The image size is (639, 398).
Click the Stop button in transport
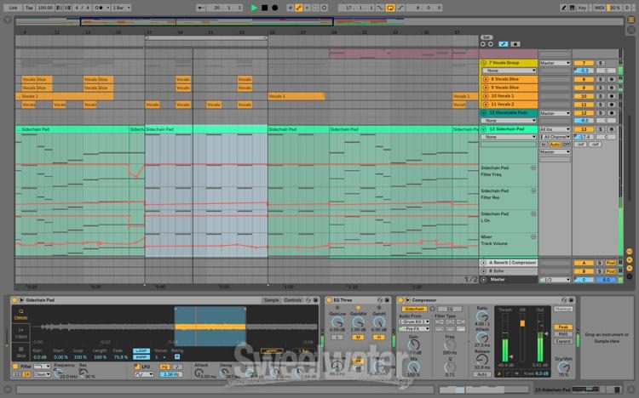tap(264, 8)
